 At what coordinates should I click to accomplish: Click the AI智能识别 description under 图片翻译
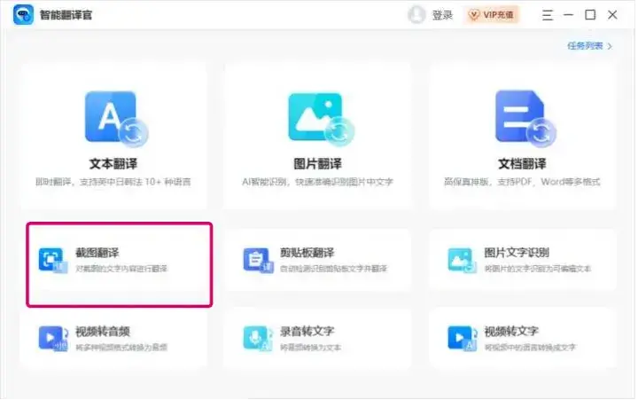pyautogui.click(x=318, y=182)
